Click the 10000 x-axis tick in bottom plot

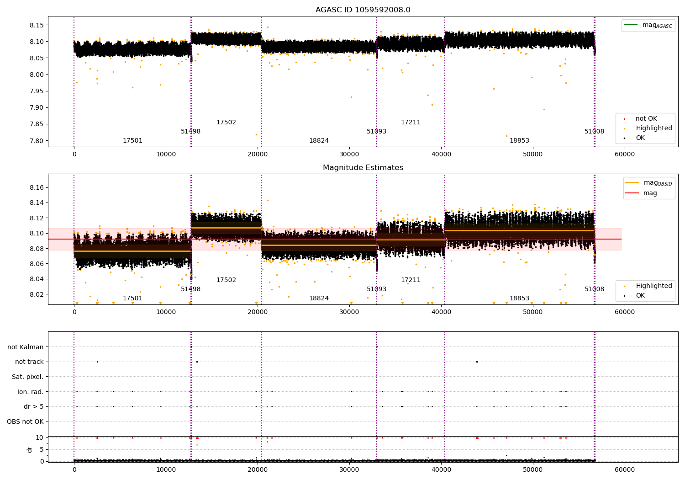[166, 469]
